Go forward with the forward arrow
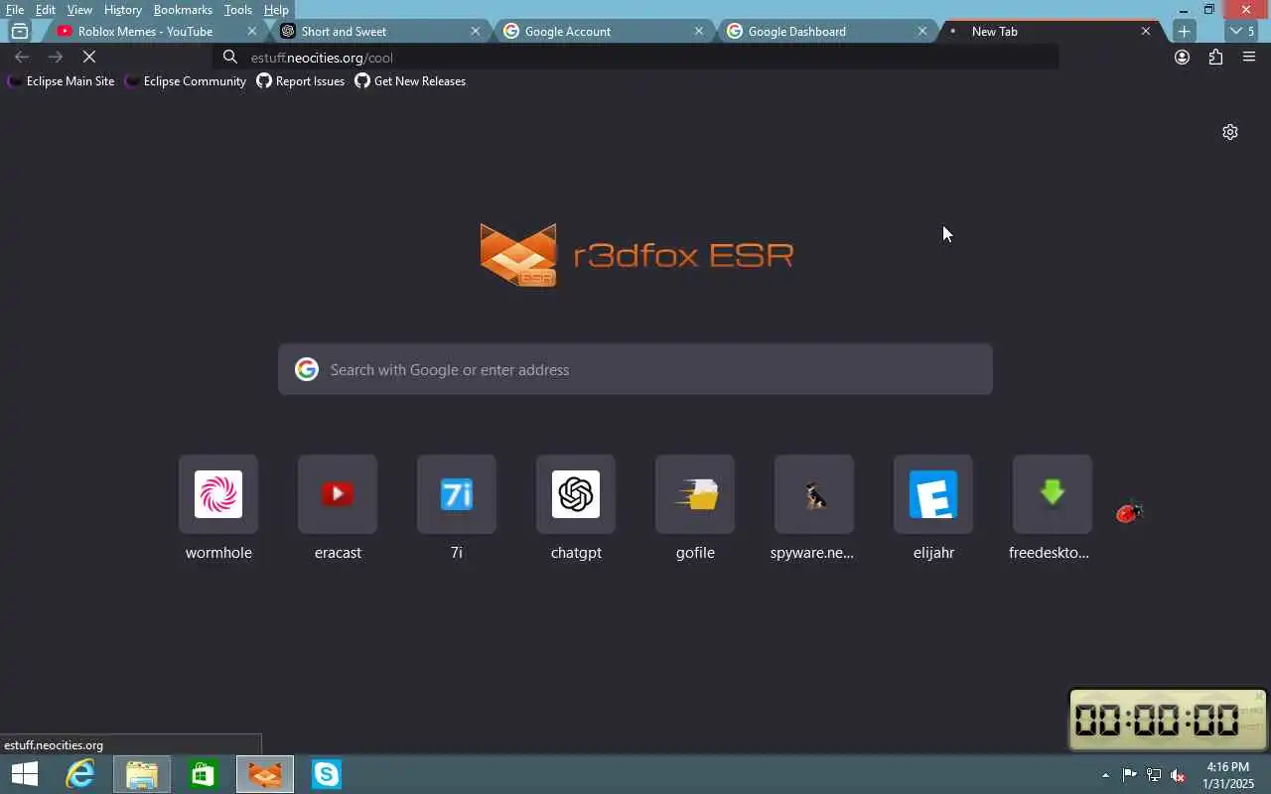The image size is (1271, 794). (x=55, y=58)
